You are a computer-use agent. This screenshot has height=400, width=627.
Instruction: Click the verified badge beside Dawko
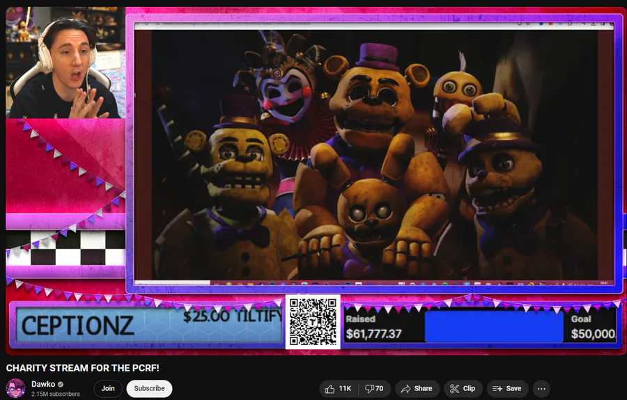coord(61,385)
